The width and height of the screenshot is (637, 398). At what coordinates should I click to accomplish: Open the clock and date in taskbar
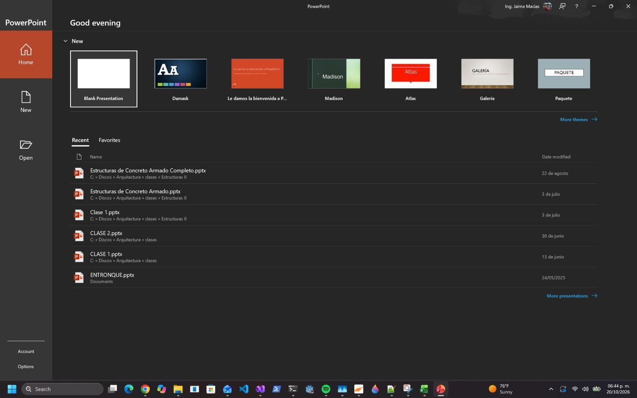618,389
